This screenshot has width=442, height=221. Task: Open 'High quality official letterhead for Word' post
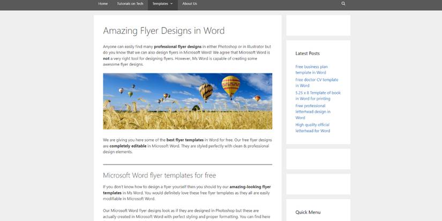click(x=312, y=127)
